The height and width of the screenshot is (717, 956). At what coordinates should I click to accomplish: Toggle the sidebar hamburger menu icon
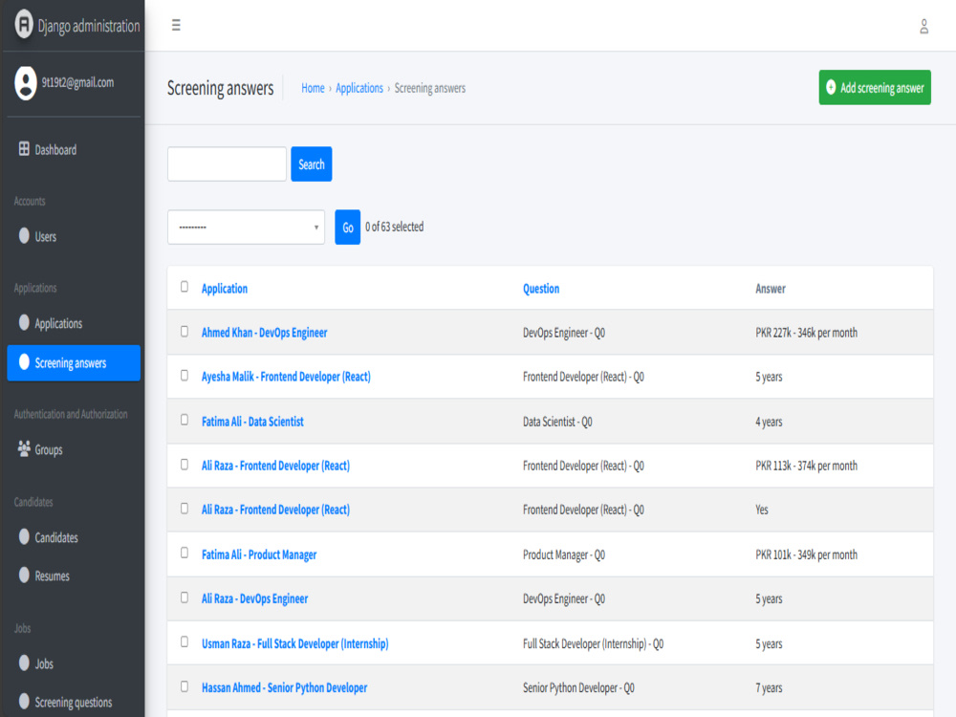coord(176,25)
